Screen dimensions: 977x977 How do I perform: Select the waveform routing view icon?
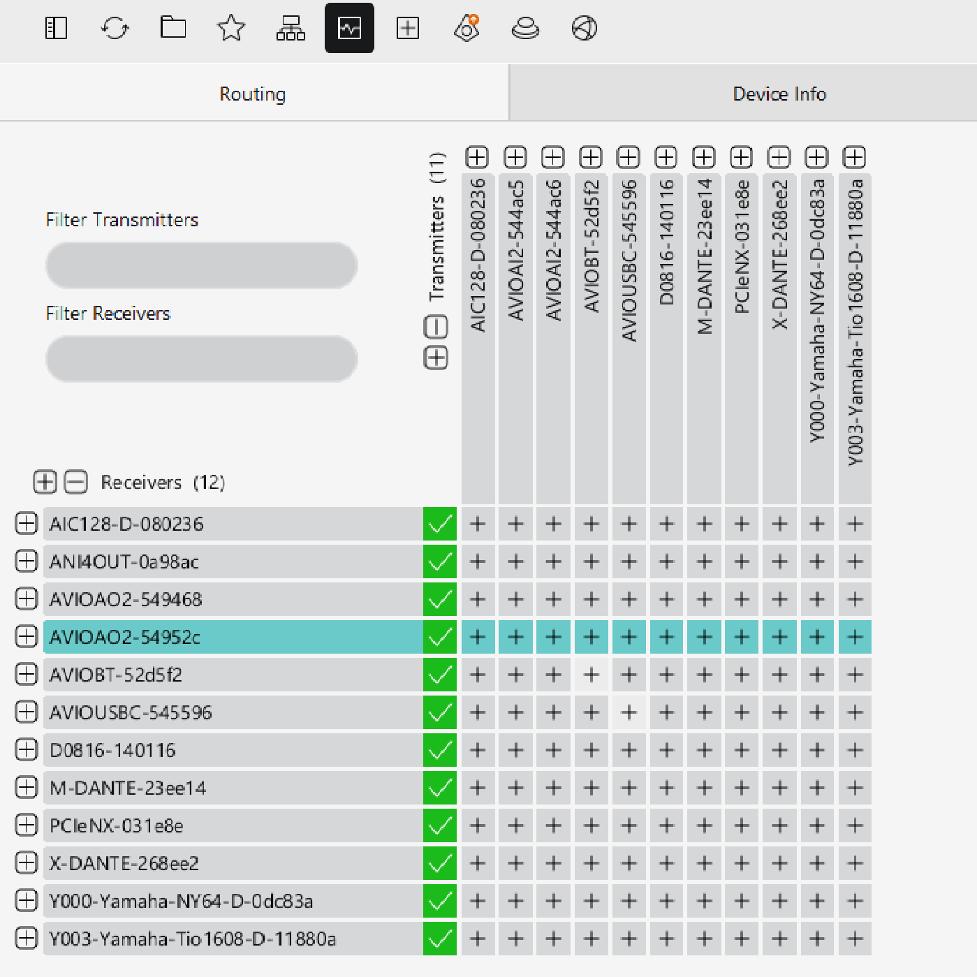click(x=349, y=29)
